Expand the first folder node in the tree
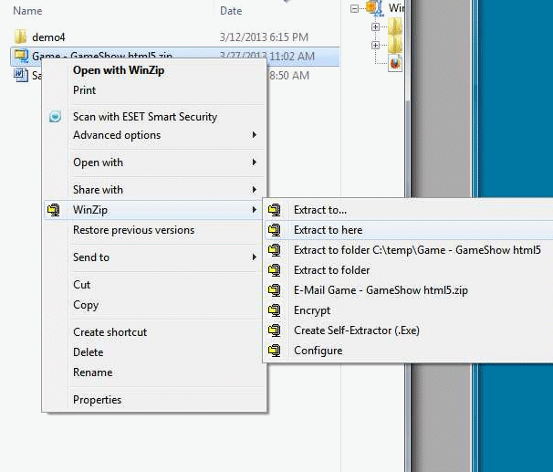 coord(375,26)
